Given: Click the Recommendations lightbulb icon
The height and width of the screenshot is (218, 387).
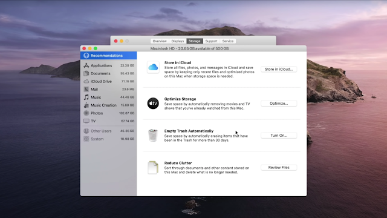Looking at the screenshot, I should (x=86, y=55).
